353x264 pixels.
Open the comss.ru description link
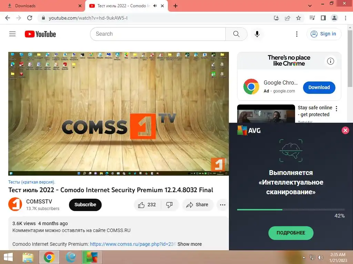(x=133, y=244)
